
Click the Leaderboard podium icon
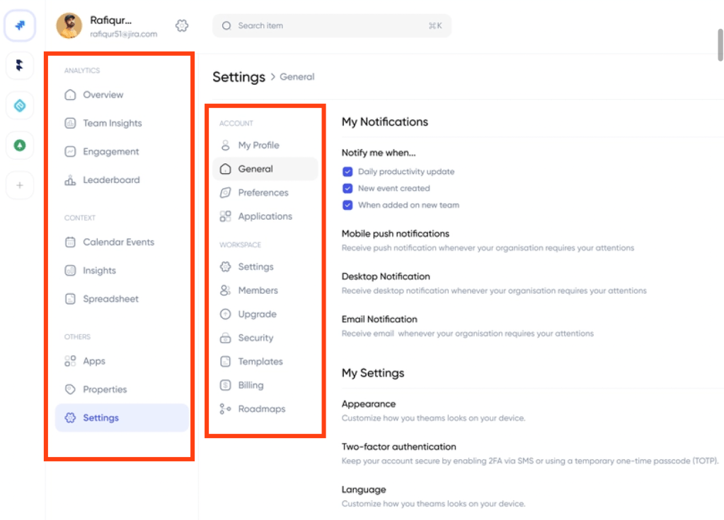tap(70, 180)
